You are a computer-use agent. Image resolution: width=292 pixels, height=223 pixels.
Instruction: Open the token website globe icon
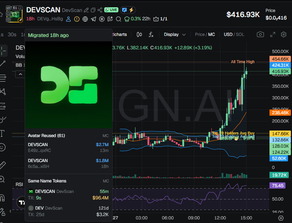(85, 19)
